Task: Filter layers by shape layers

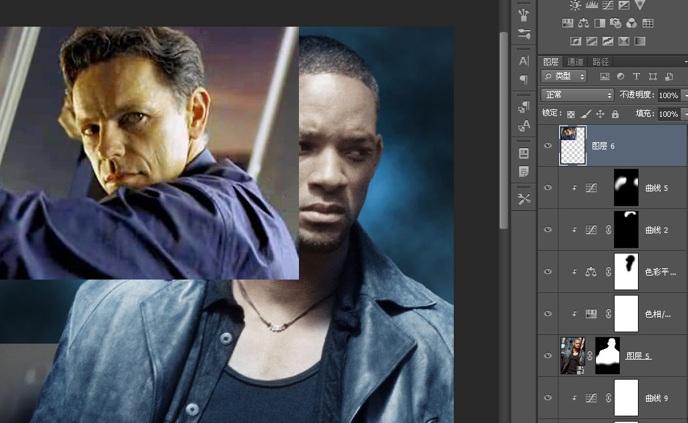Action: pos(653,76)
